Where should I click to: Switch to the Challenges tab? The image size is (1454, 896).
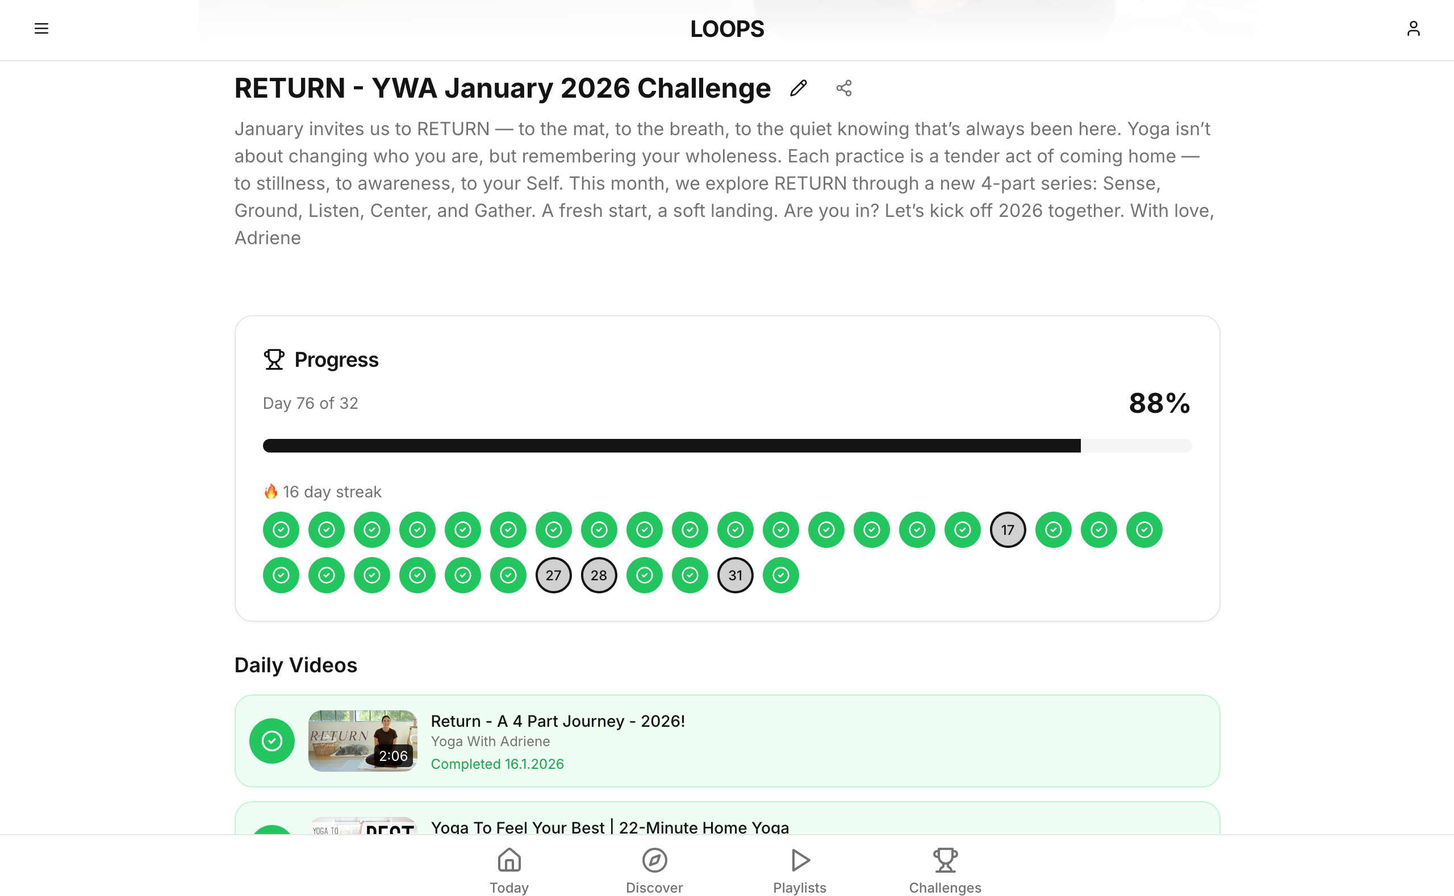(x=945, y=869)
